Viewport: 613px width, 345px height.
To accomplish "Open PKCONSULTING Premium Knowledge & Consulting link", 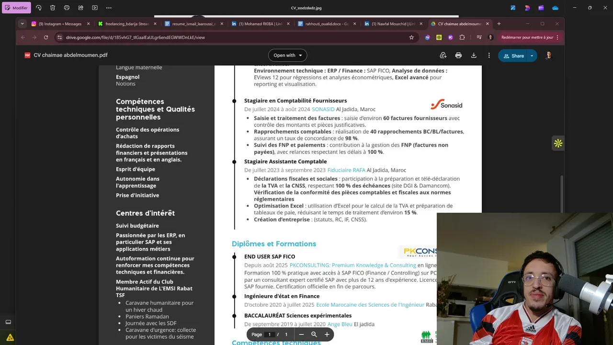I will point(353,265).
